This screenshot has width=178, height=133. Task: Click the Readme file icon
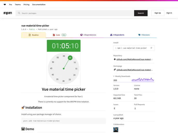tap(30, 35)
